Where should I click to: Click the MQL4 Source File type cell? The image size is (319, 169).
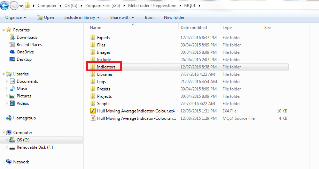(x=239, y=118)
